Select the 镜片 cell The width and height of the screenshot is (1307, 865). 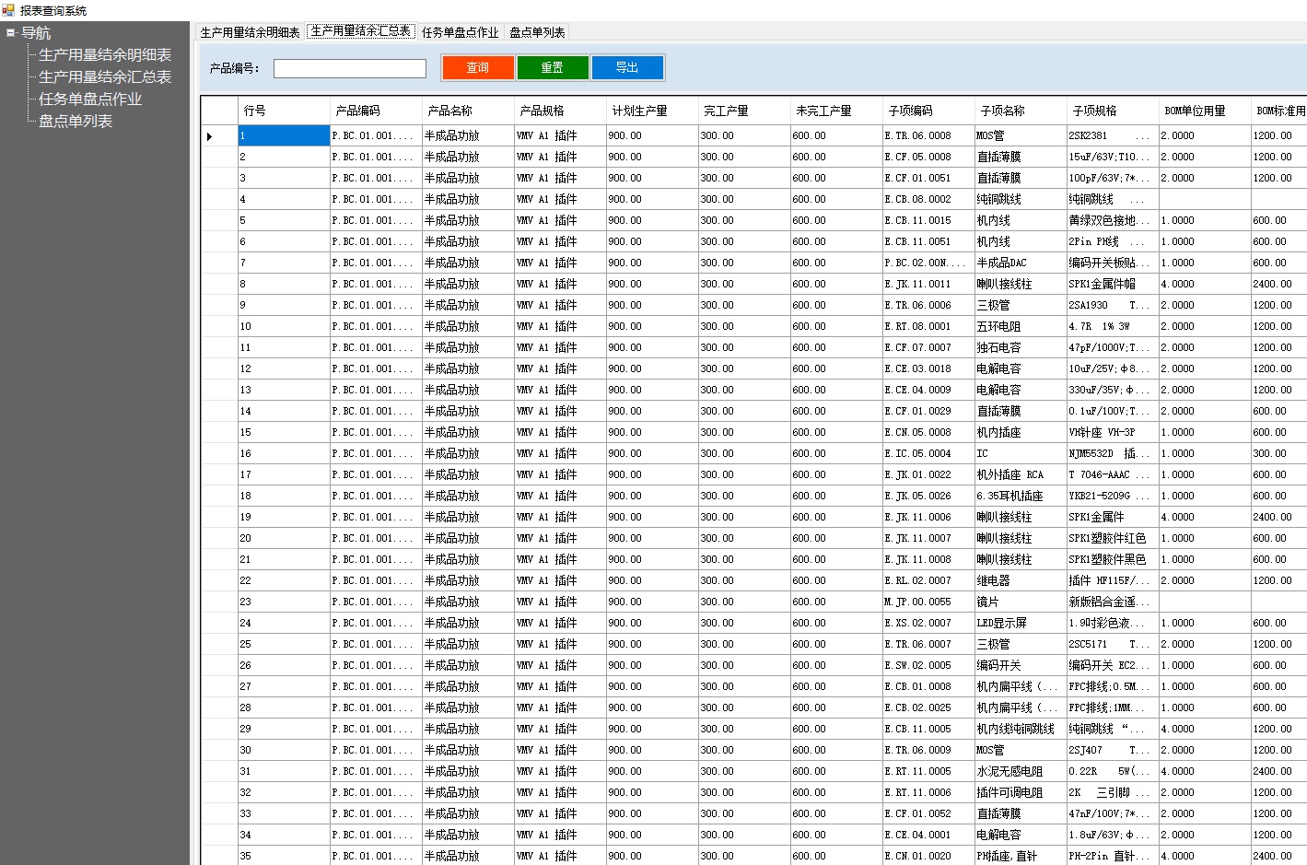click(1021, 602)
